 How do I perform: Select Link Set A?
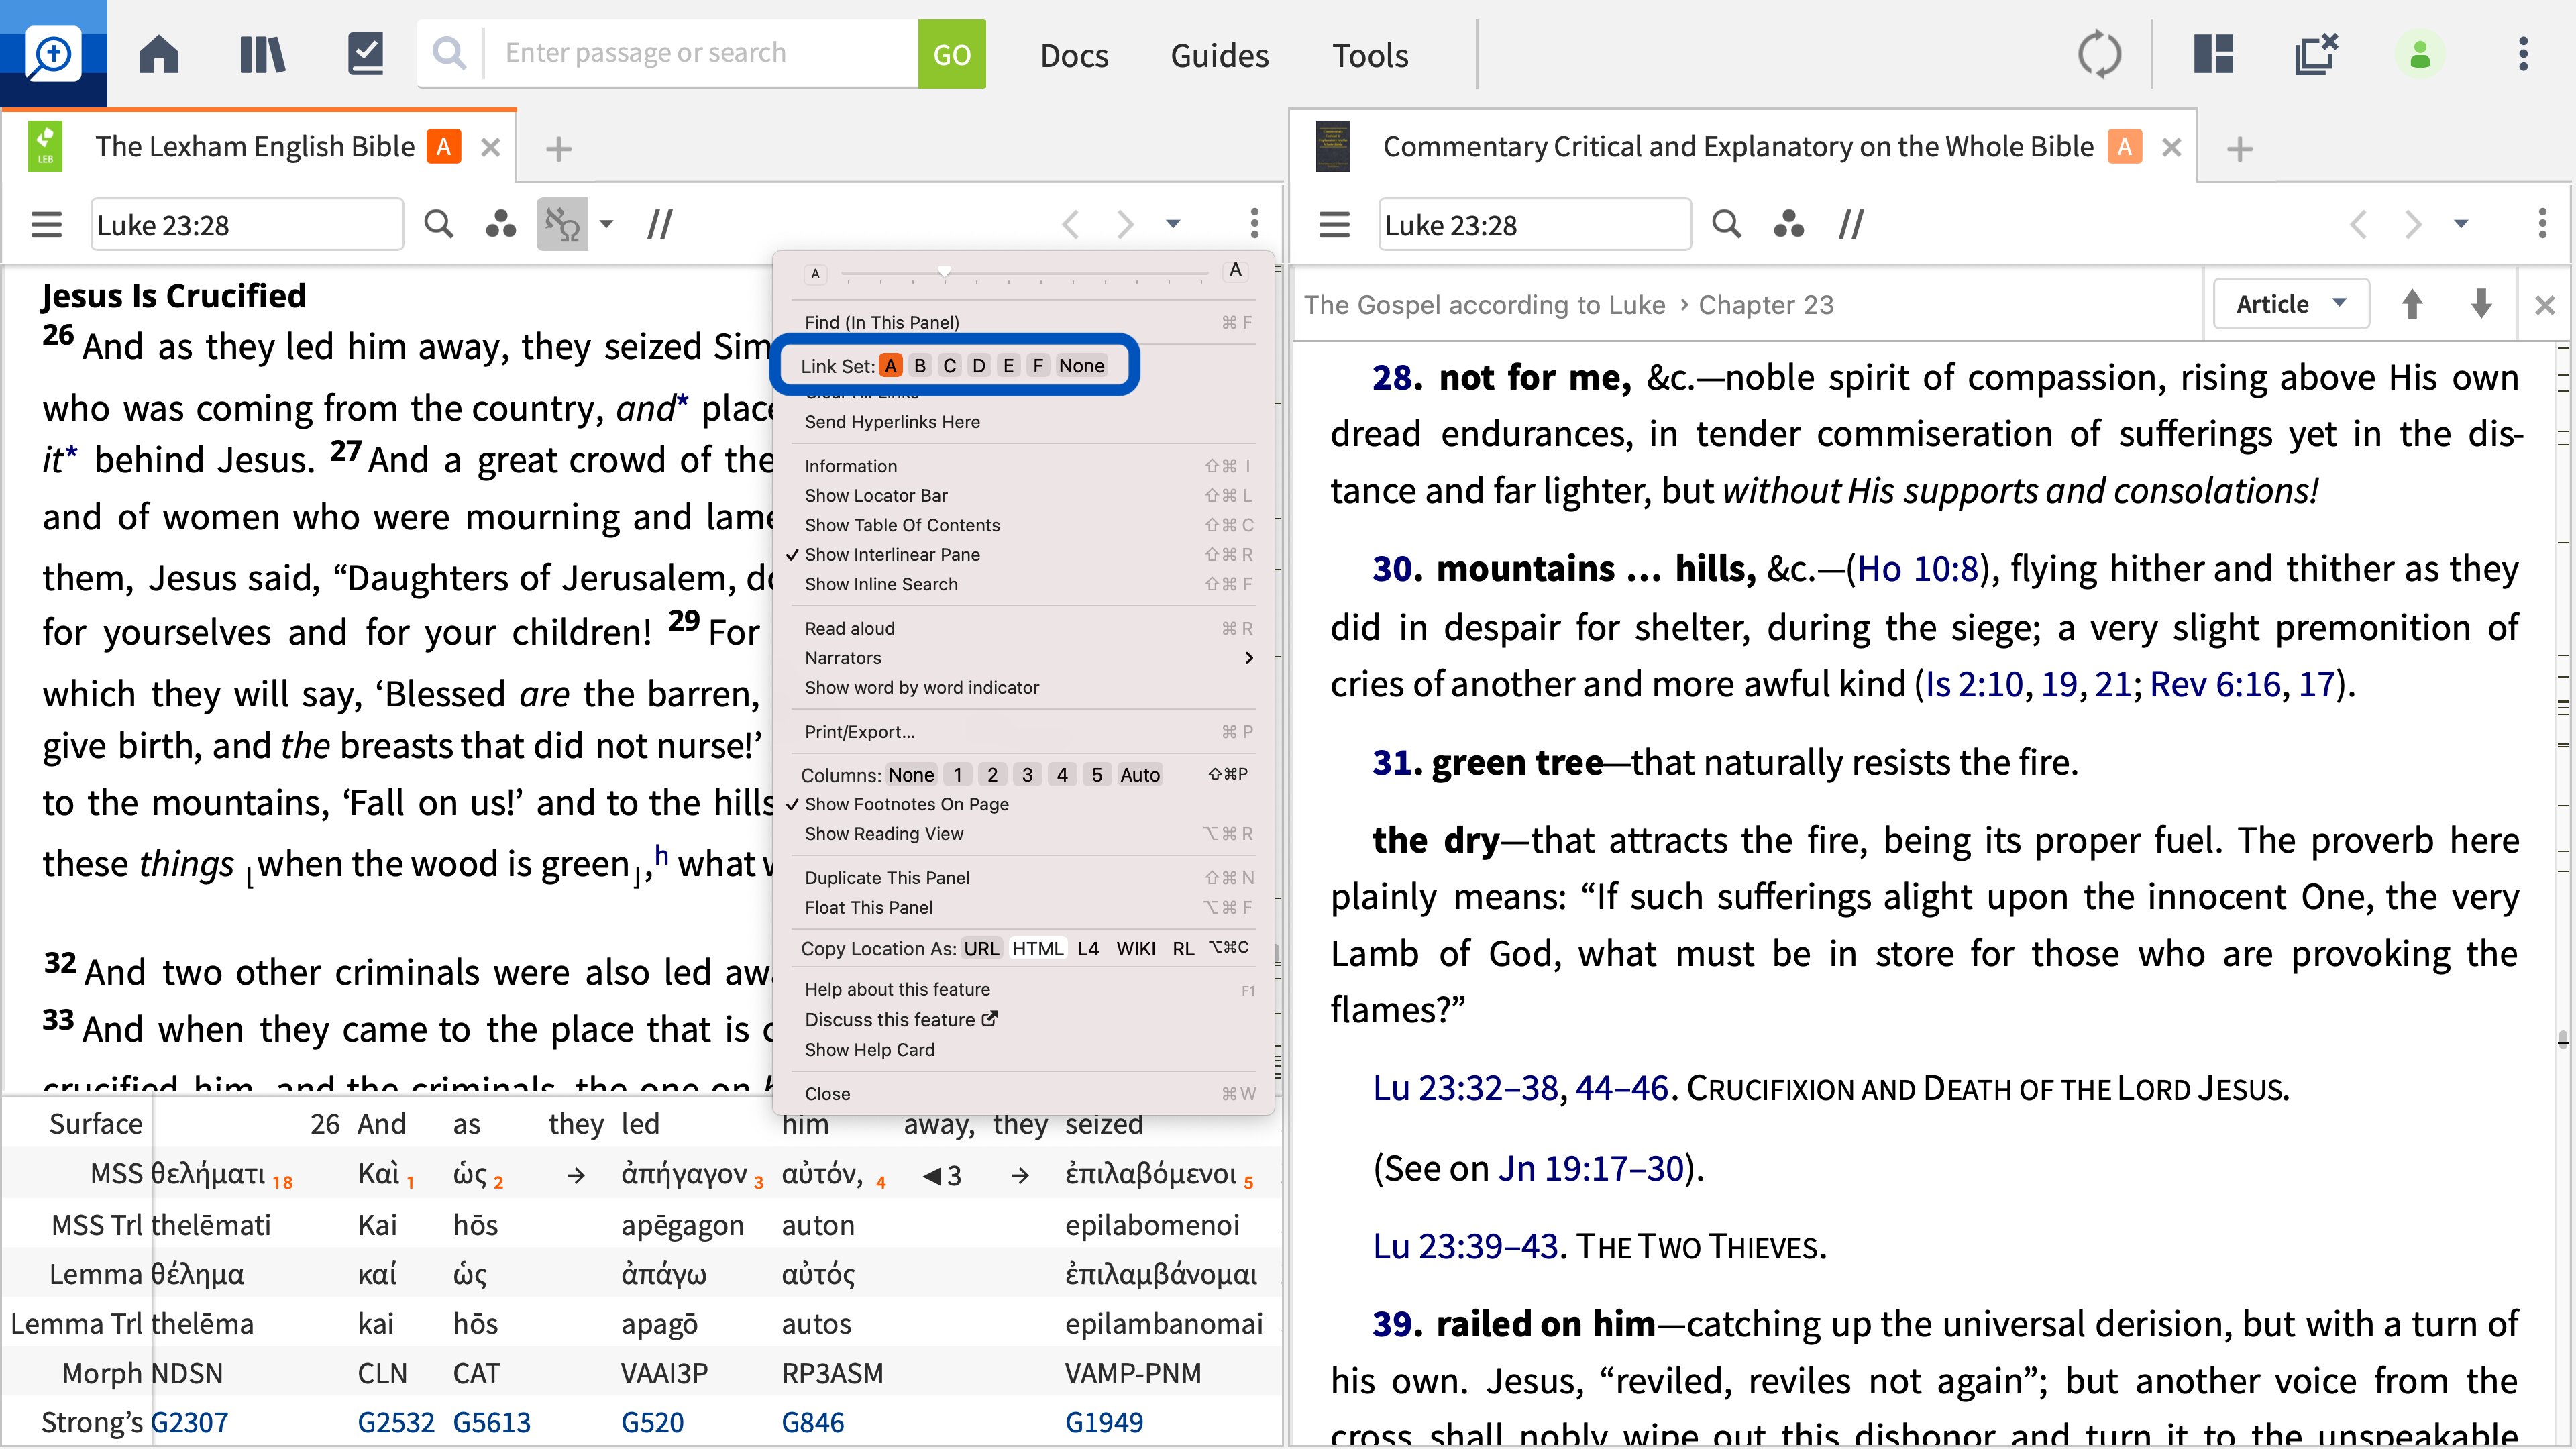coord(890,366)
